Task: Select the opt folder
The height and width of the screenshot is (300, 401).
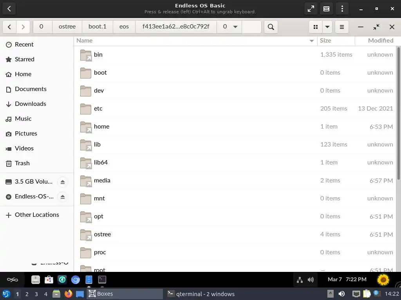Action: pos(235,216)
